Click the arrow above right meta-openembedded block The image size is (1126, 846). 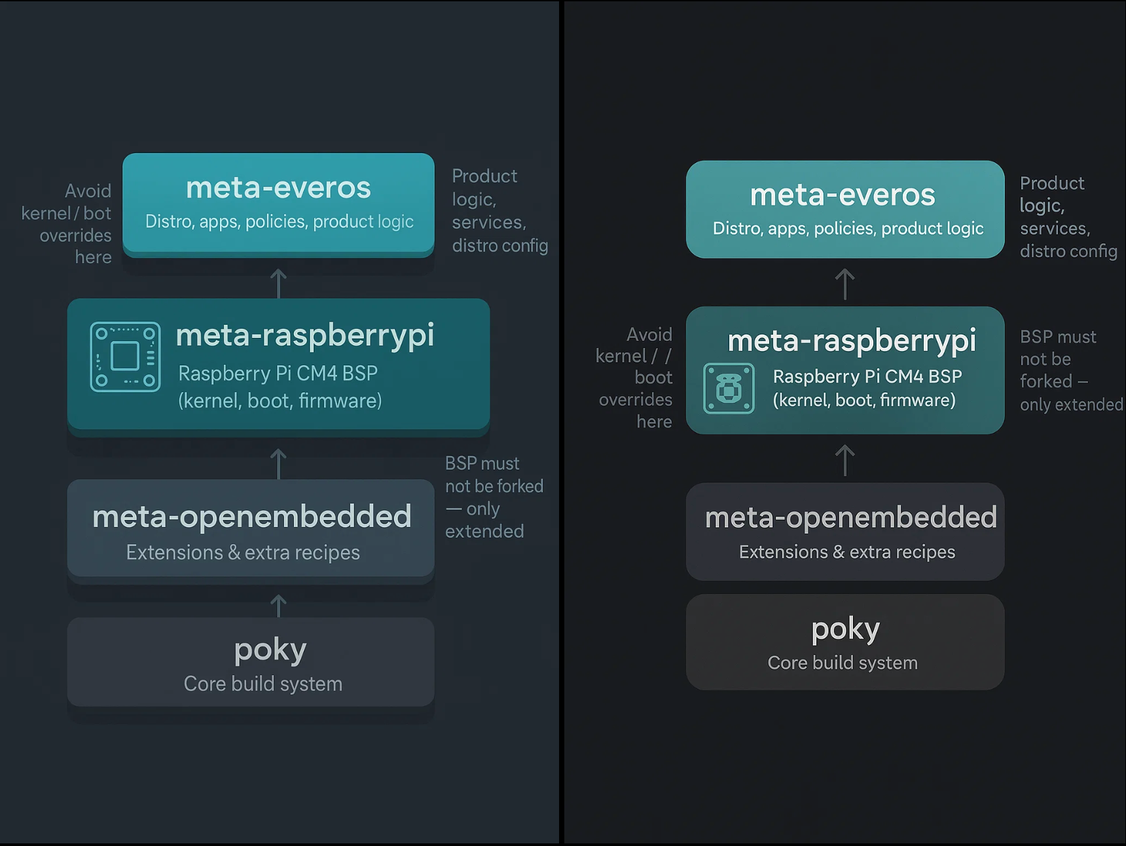click(x=845, y=460)
